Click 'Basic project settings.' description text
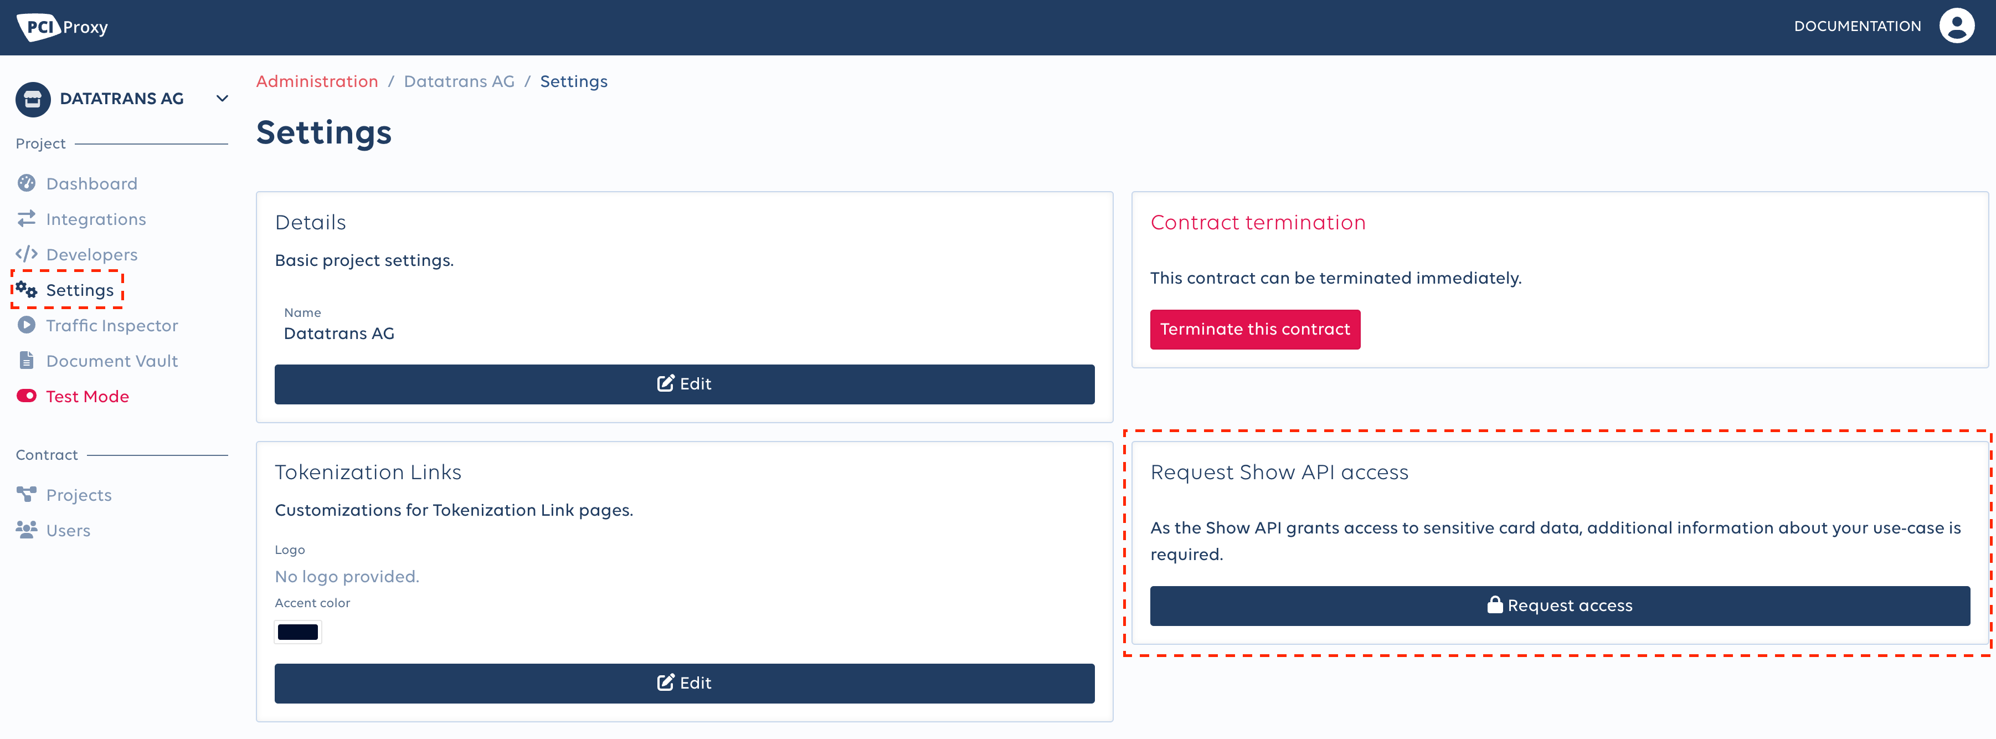This screenshot has width=1996, height=739. coord(364,260)
